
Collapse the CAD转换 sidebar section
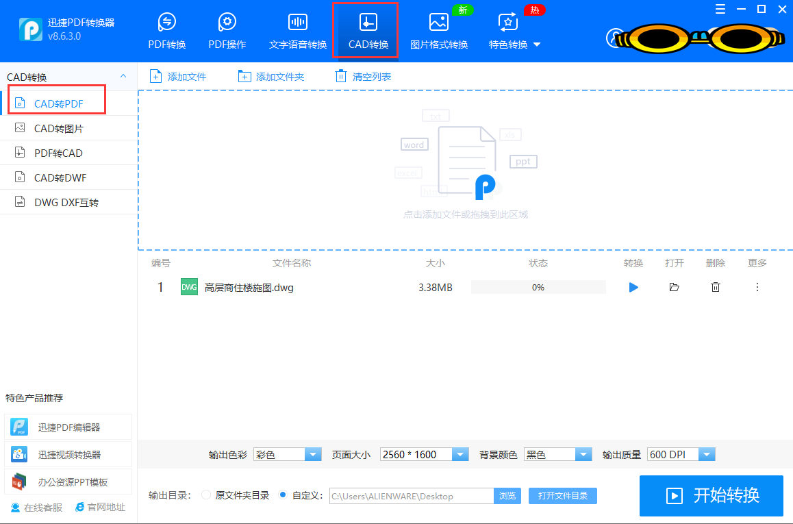tap(123, 77)
